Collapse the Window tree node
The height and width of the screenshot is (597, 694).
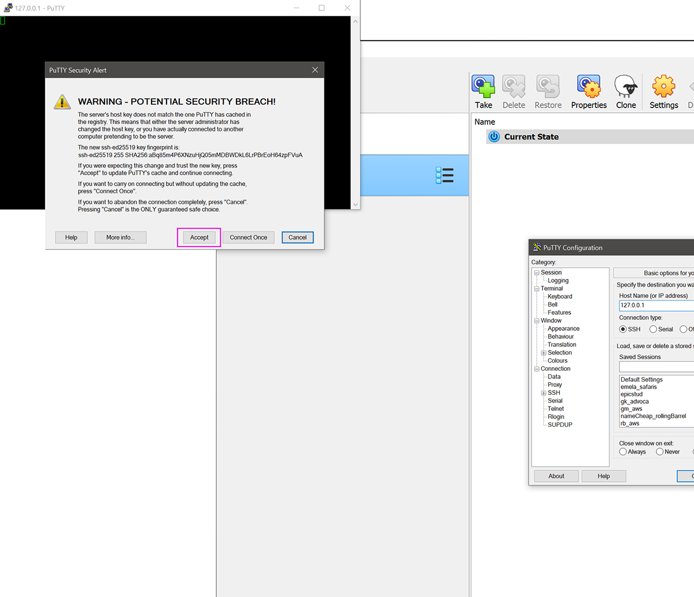coord(537,320)
